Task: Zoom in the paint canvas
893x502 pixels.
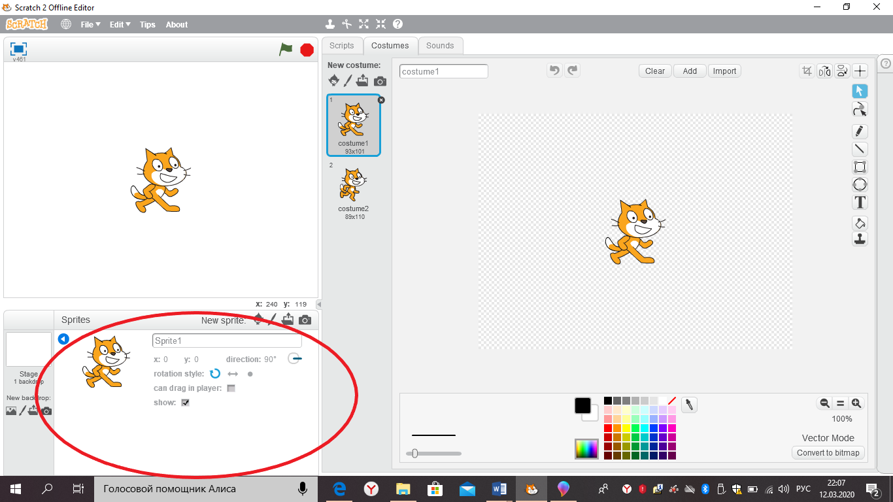Action: click(x=856, y=403)
